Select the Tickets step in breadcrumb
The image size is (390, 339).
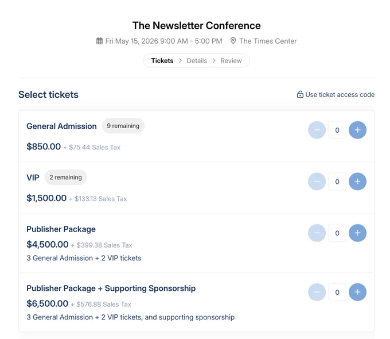click(162, 60)
